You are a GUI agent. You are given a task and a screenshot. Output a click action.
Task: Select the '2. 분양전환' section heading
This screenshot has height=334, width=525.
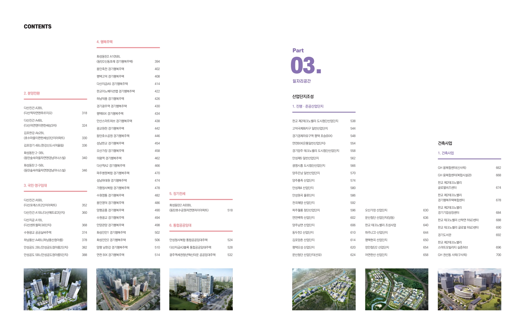tap(32, 93)
